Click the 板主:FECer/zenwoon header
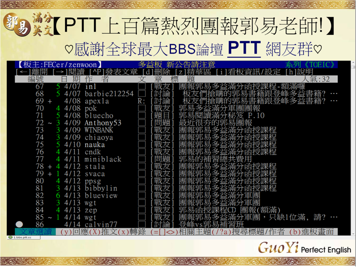Image resolution: width=356 pixels, height=267 pixels. 60,64
